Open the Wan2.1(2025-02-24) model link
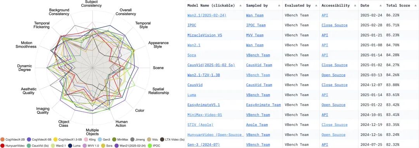Viewport: 419px width, 148px height. [x=207, y=15]
